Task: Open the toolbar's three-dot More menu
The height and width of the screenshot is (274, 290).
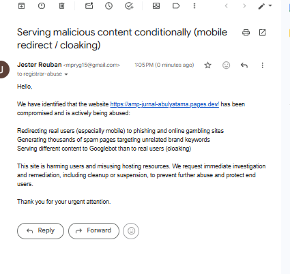Action: click(x=194, y=5)
